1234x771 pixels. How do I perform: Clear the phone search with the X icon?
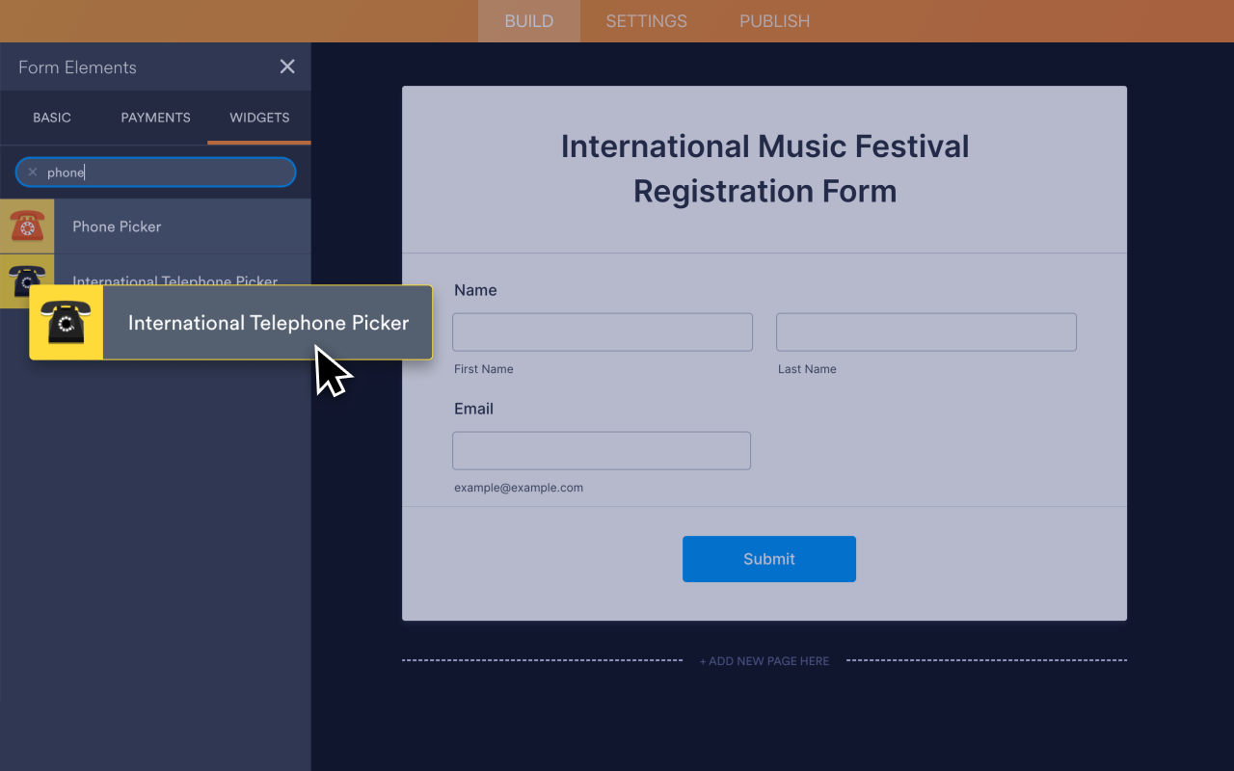(x=33, y=172)
